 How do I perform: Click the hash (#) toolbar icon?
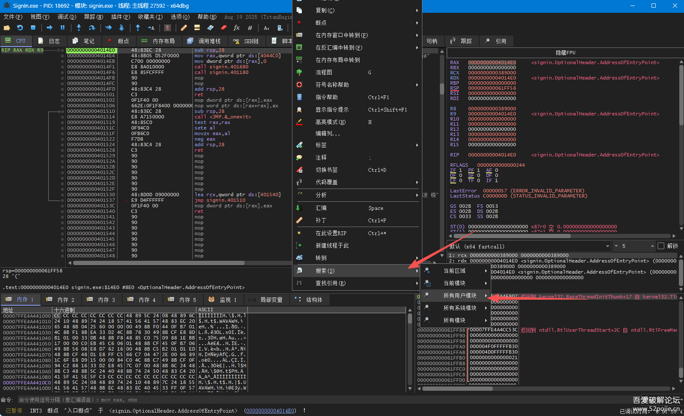(x=250, y=28)
